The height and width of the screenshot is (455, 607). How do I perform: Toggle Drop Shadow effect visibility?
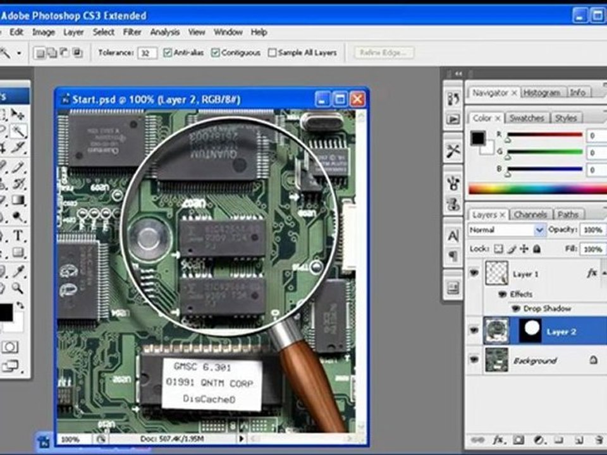[x=516, y=309]
